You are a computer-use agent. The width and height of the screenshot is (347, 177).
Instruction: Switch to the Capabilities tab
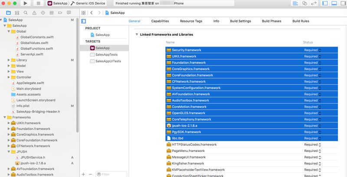click(160, 21)
